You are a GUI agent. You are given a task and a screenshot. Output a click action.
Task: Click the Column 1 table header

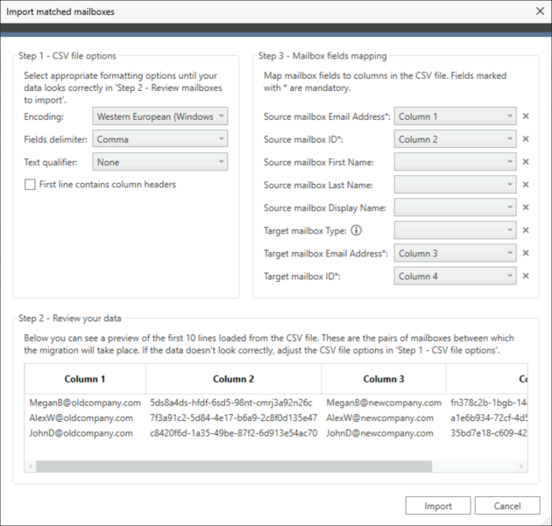pyautogui.click(x=85, y=379)
